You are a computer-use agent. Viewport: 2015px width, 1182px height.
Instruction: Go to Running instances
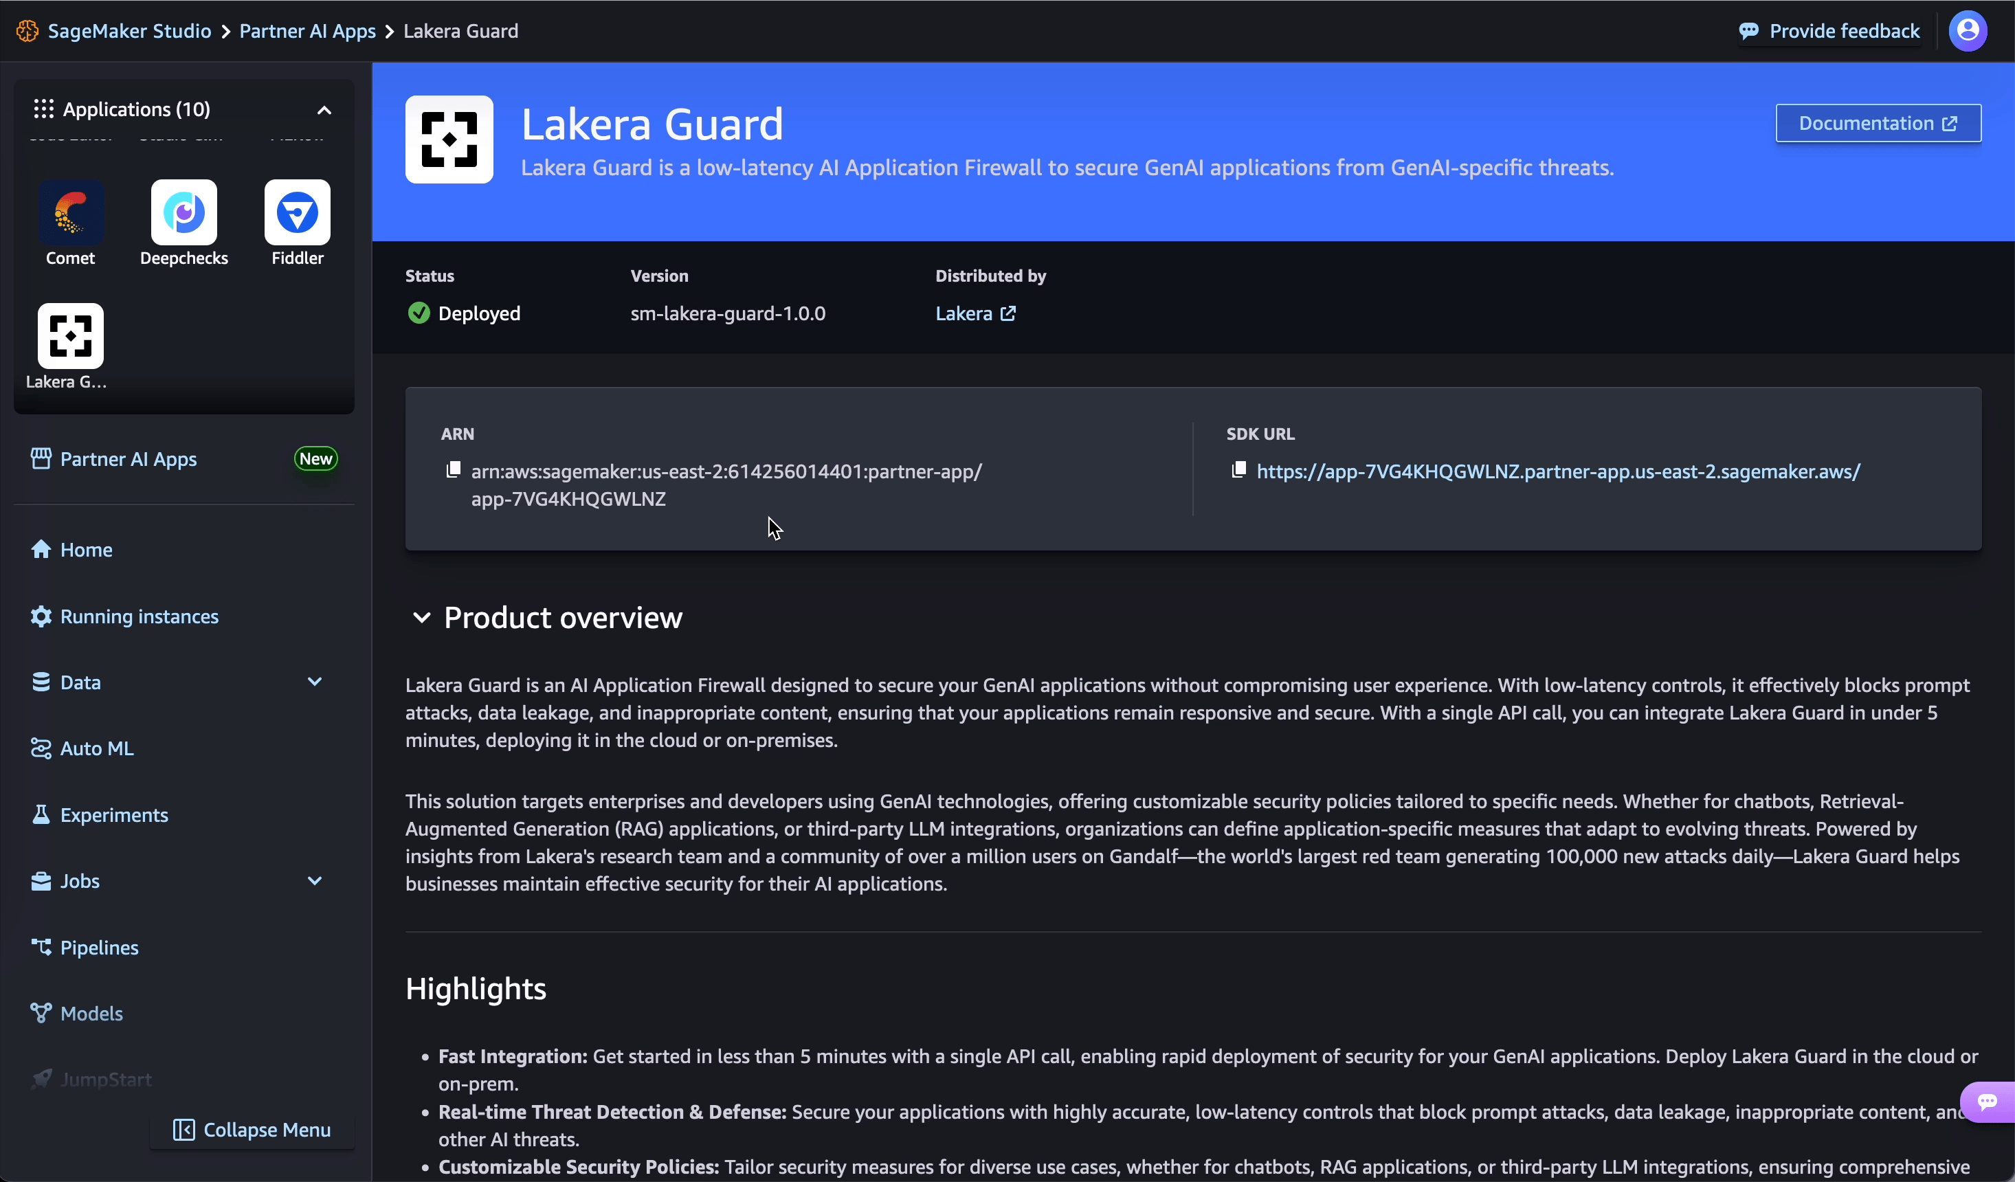[x=139, y=616]
